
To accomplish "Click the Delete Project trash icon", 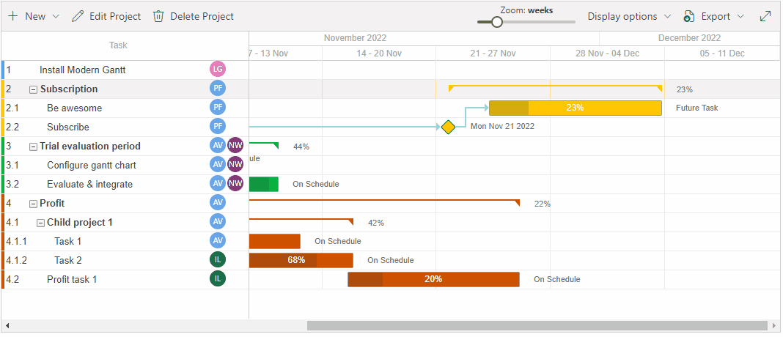I will point(158,16).
